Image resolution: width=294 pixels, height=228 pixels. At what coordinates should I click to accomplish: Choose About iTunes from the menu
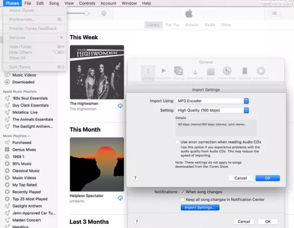tap(35, 10)
